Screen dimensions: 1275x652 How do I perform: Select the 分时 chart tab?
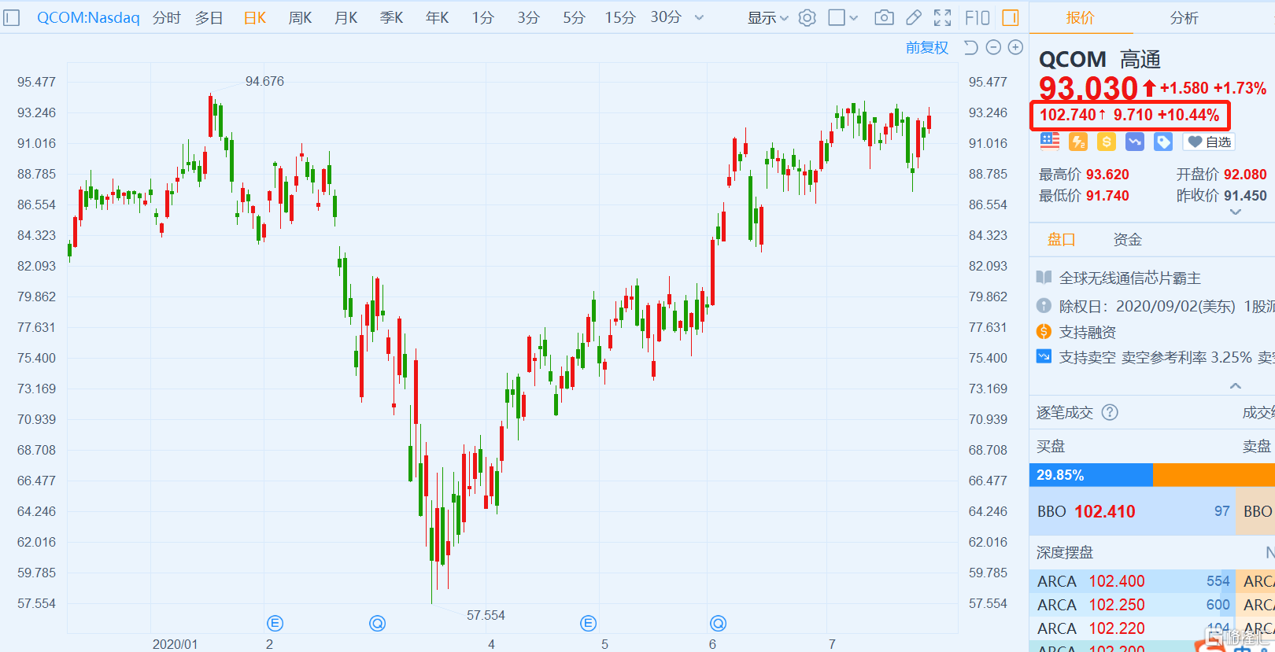(166, 17)
